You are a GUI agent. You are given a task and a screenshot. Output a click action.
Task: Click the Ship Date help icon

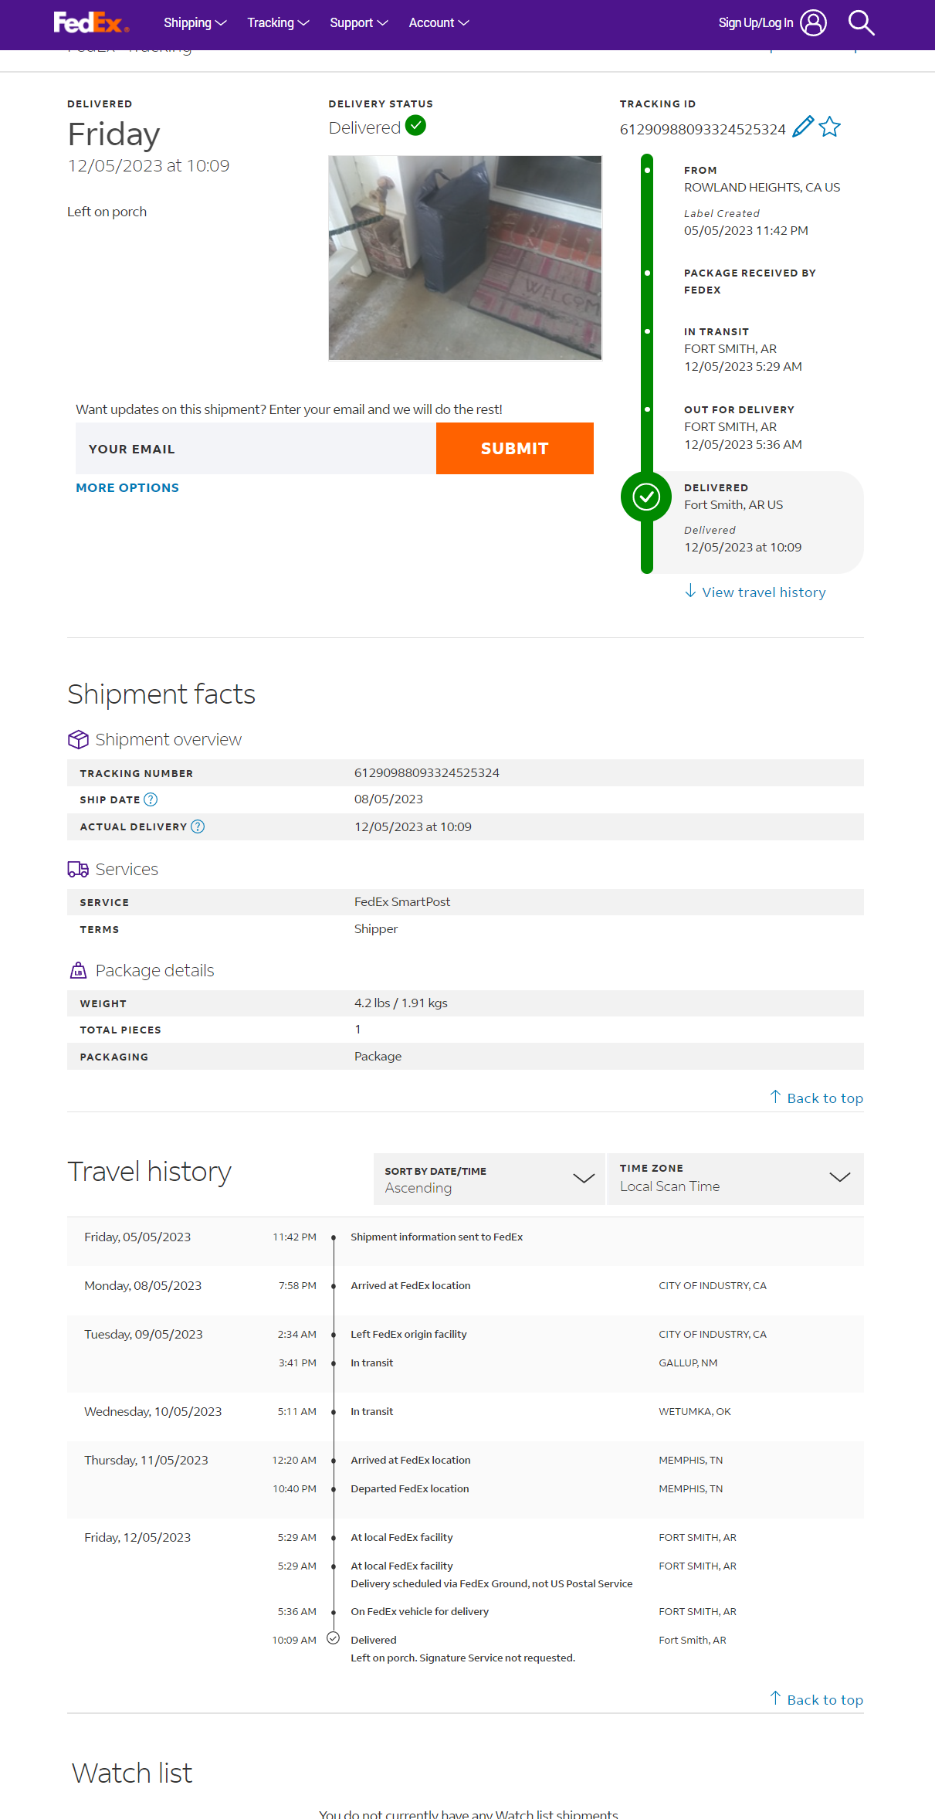pos(151,799)
